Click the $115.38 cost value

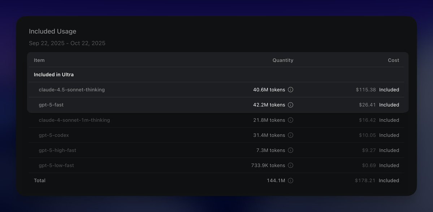(x=366, y=90)
